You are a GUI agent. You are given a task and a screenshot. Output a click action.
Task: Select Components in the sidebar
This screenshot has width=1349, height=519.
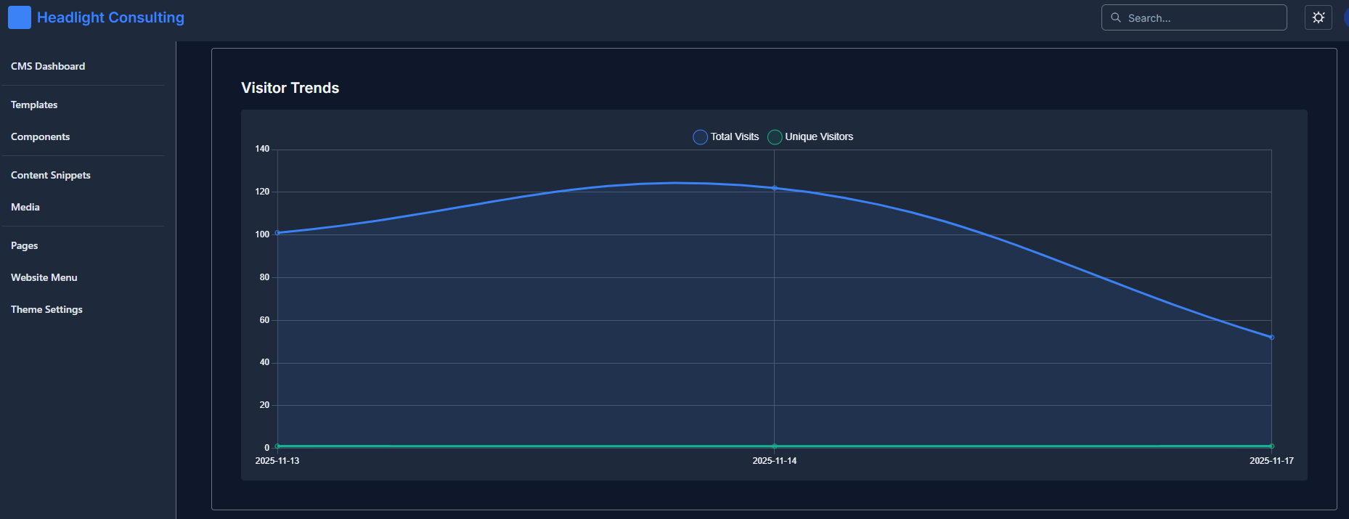(x=41, y=136)
